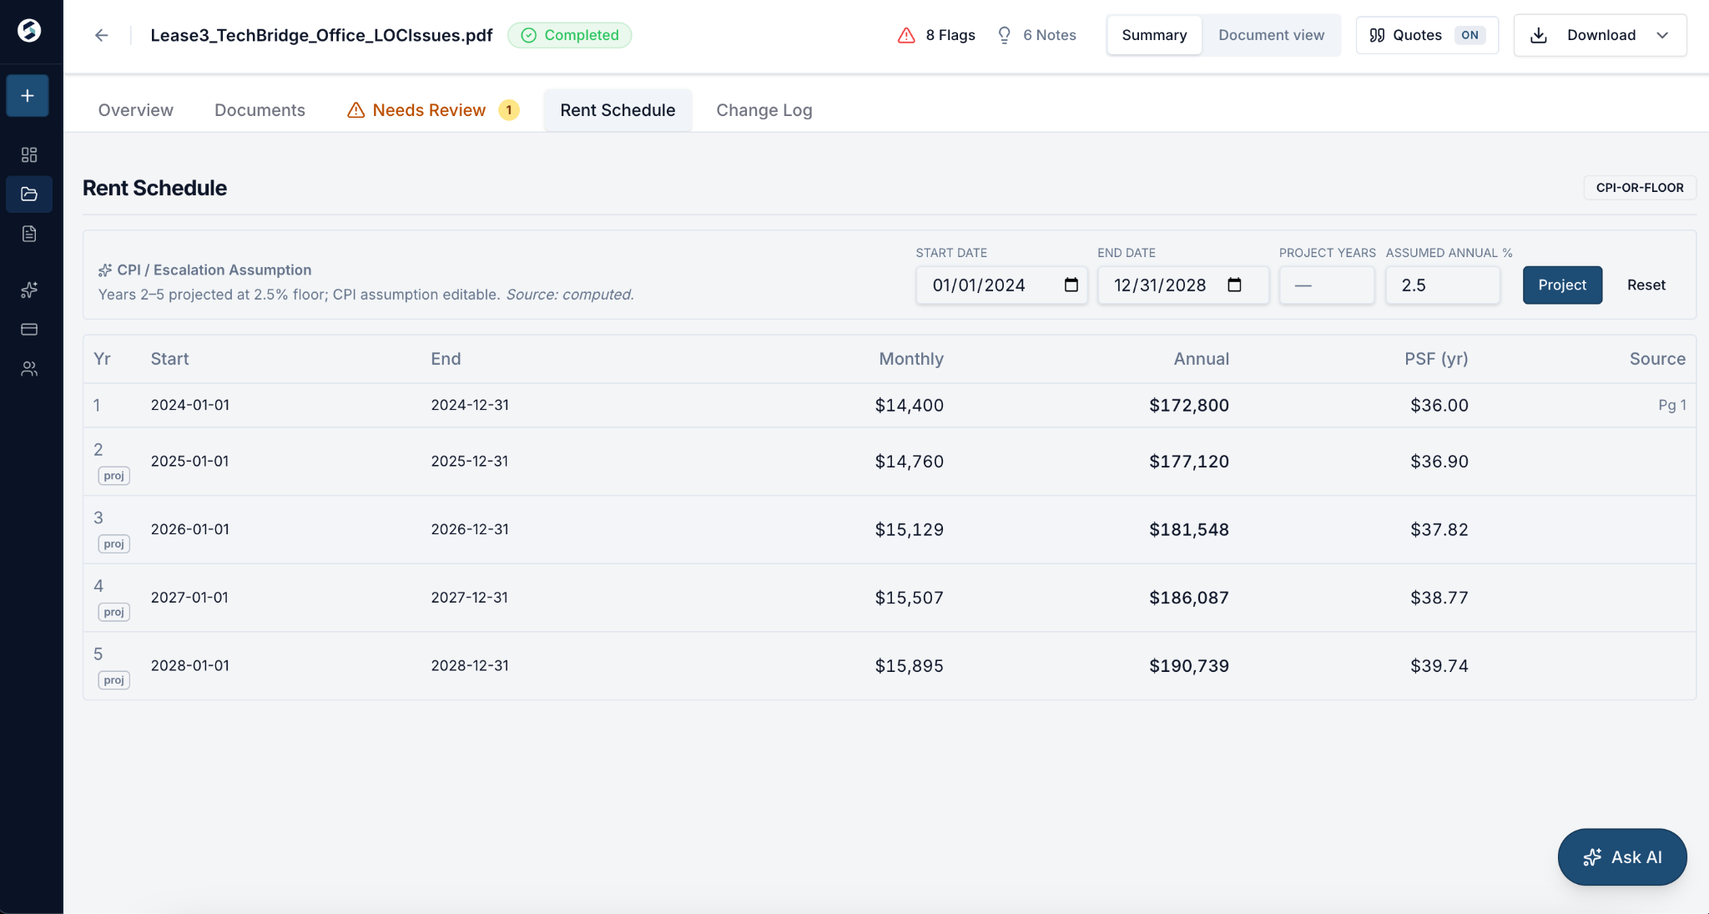Click the AI sparkles icon in sidebar
The image size is (1709, 914).
[x=29, y=290]
